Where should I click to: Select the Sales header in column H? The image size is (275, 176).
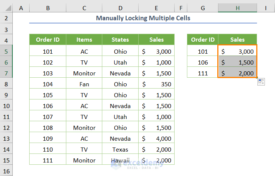238,39
